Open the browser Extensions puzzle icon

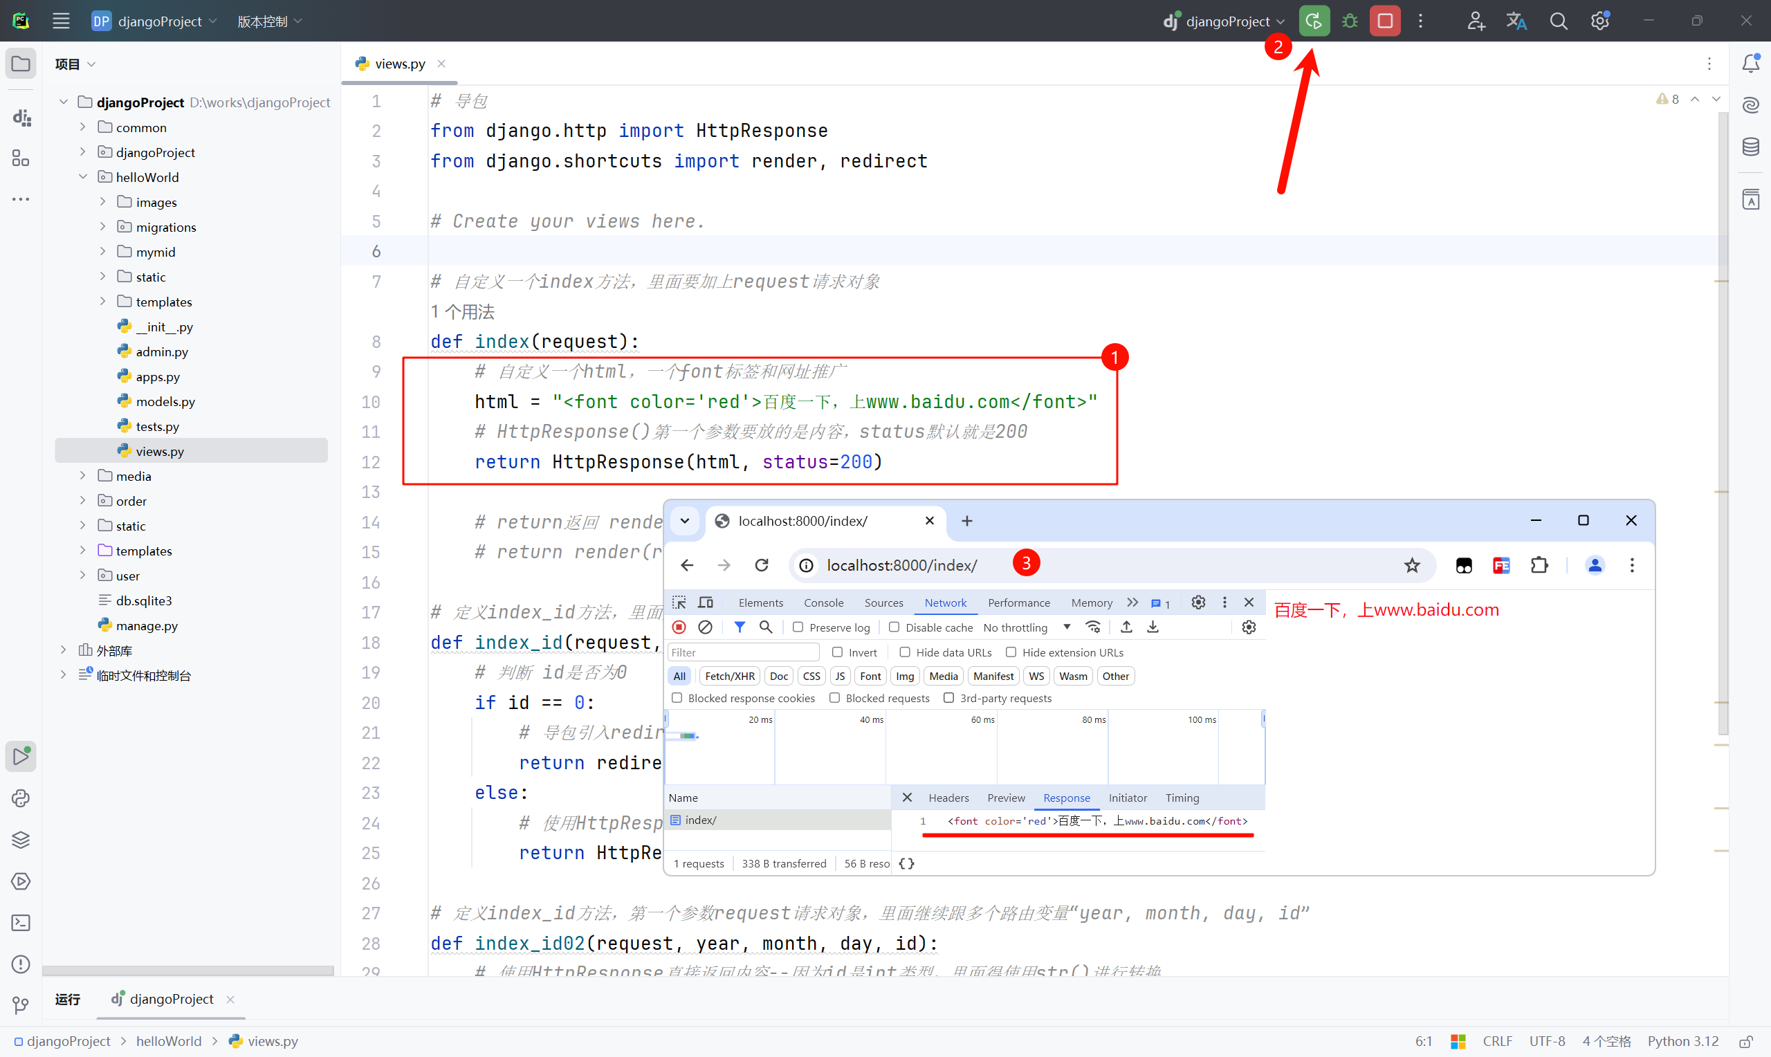tap(1539, 566)
